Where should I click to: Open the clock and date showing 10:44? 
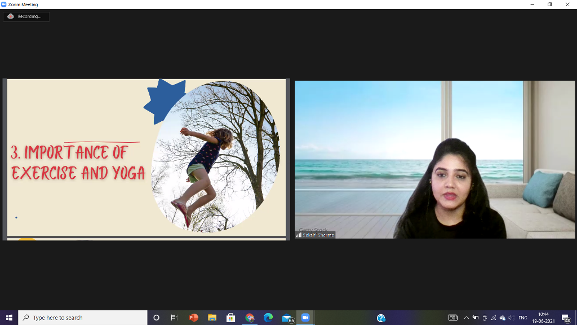pos(543,318)
